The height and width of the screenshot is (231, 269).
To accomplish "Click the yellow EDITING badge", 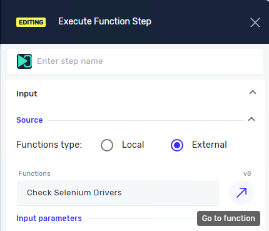I will [31, 22].
